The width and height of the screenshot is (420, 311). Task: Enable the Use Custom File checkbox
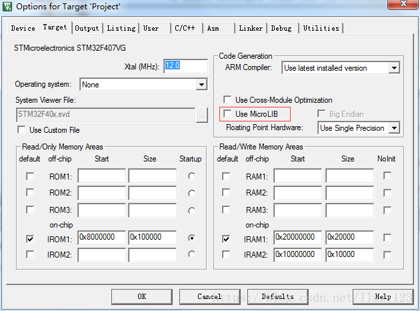21,129
